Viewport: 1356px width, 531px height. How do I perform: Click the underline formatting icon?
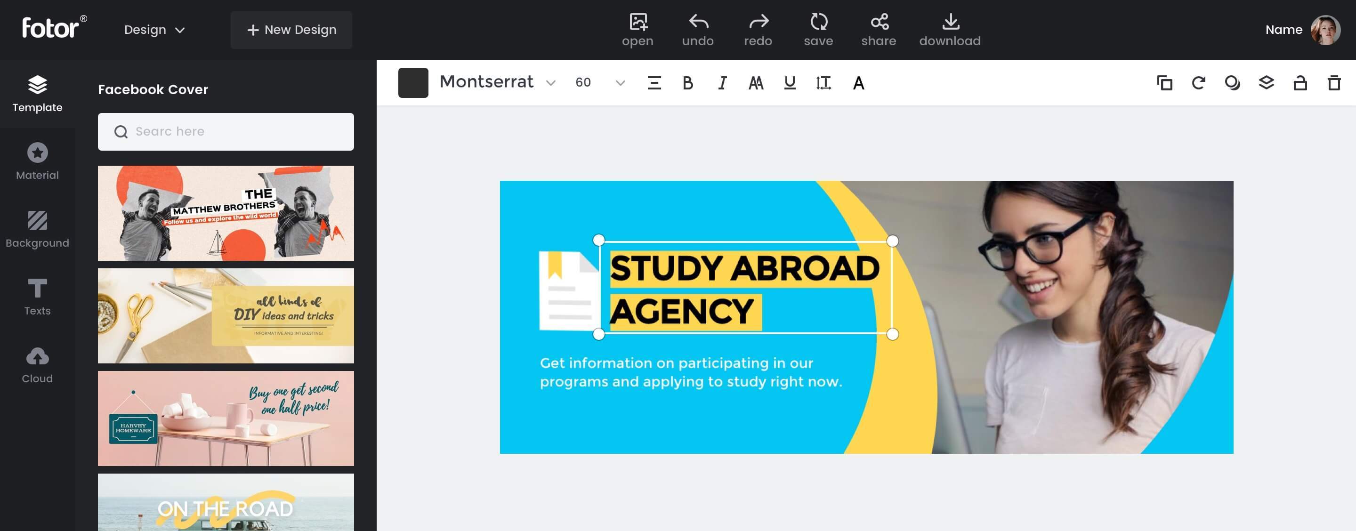click(789, 82)
